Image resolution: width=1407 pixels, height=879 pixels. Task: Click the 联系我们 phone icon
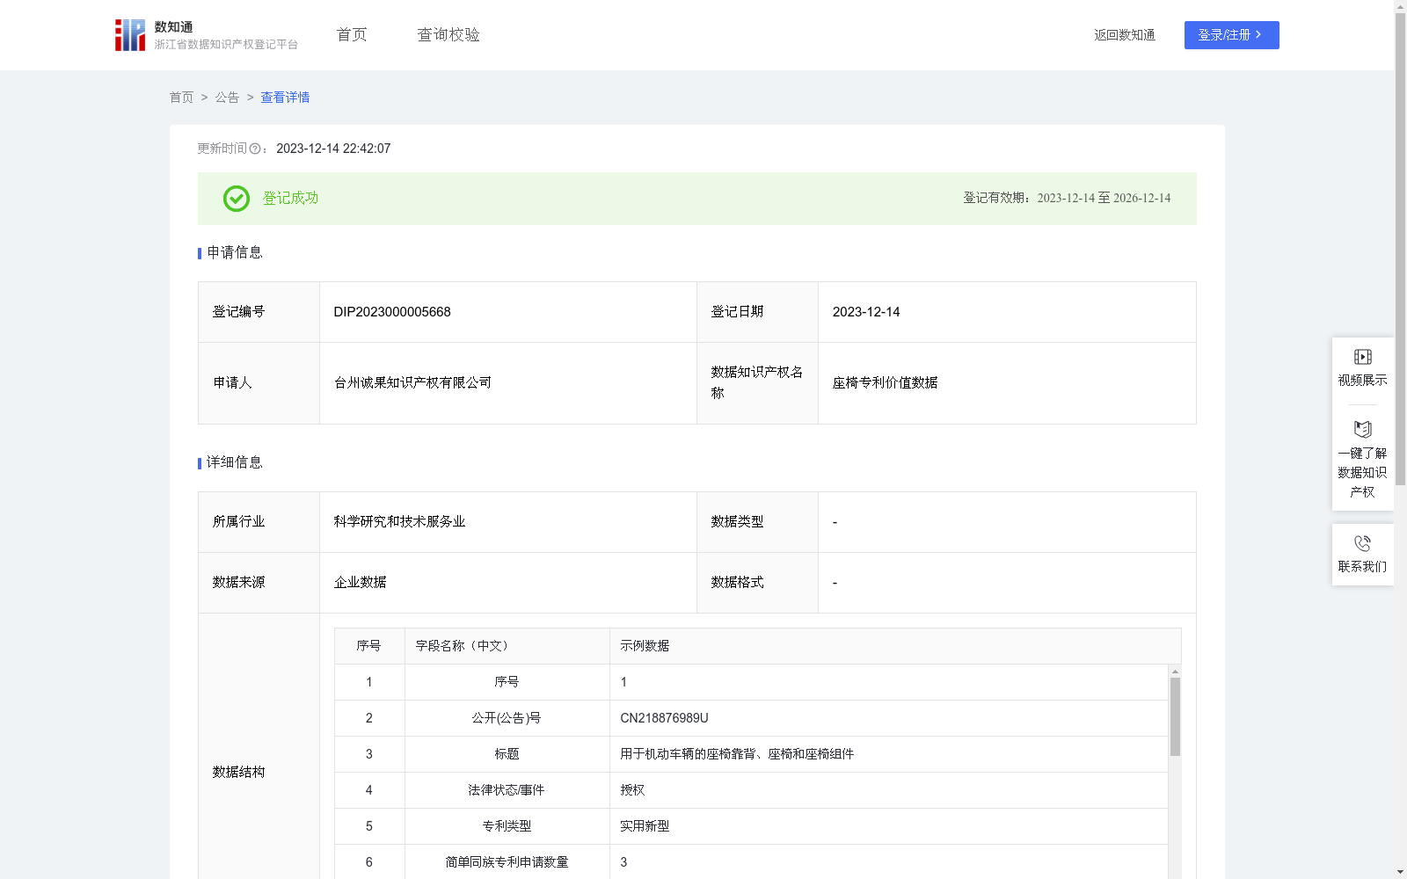pos(1362,543)
